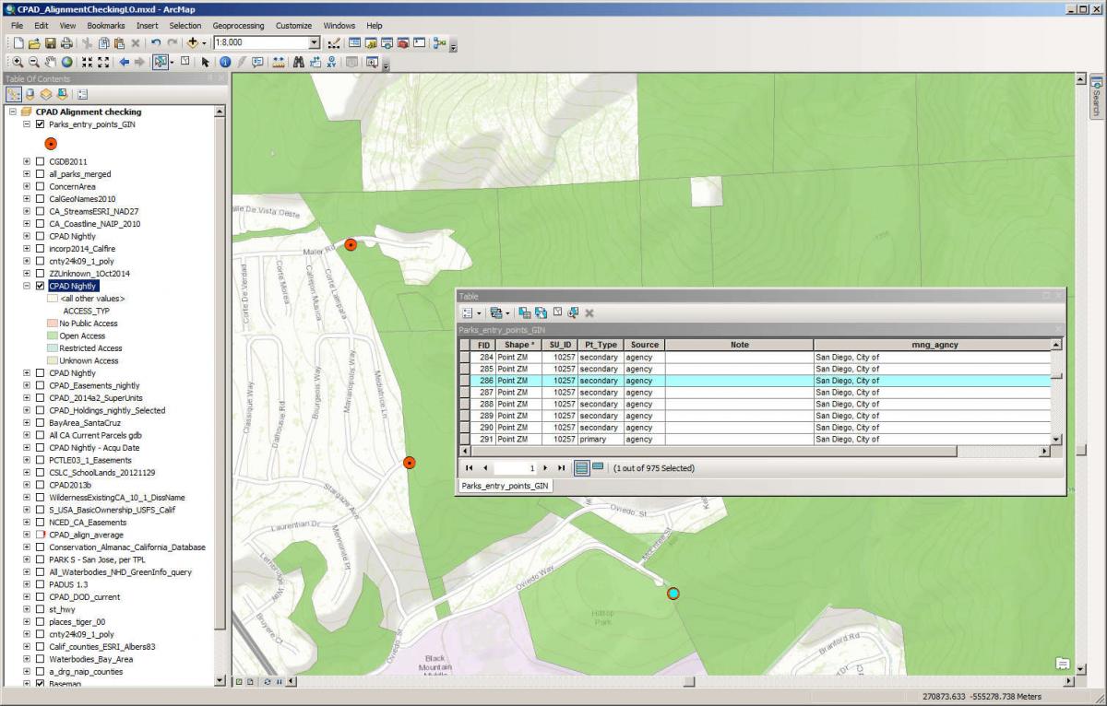1107x706 pixels.
Task: Activate the Identify tool
Action: tap(225, 62)
